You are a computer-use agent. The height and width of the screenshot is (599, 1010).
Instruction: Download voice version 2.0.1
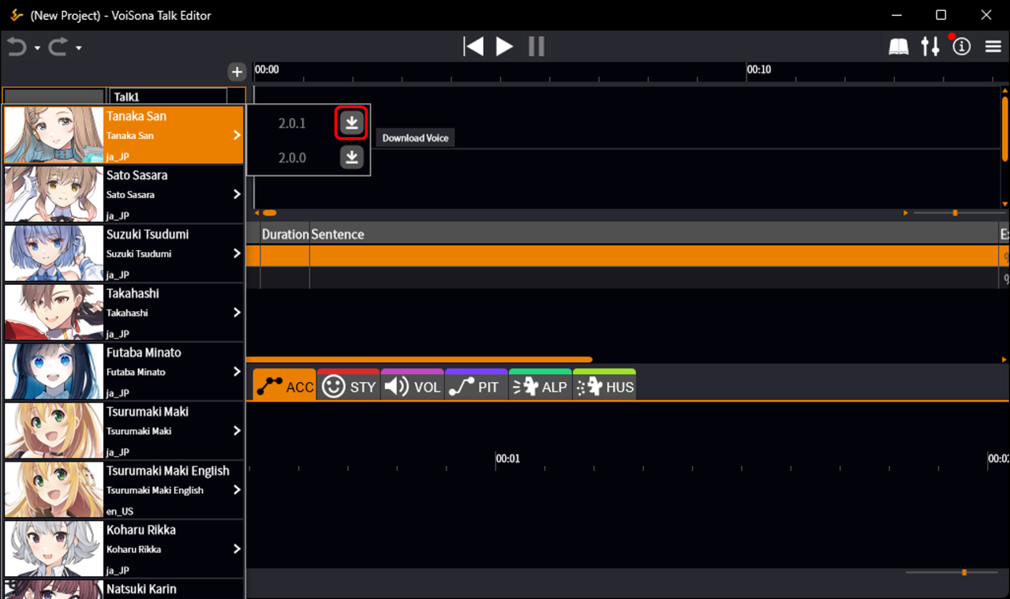[352, 123]
